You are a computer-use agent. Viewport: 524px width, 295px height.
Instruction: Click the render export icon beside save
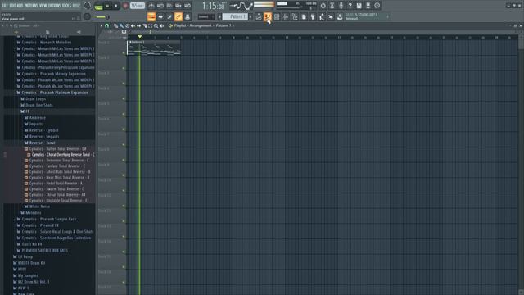click(368, 6)
